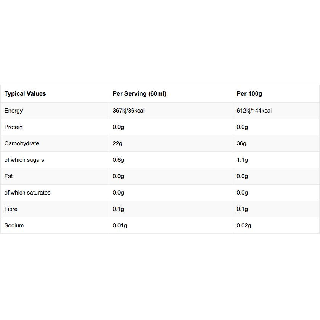The height and width of the screenshot is (320, 320).
Task: Click the Per 100g column header
Action: pos(249,94)
